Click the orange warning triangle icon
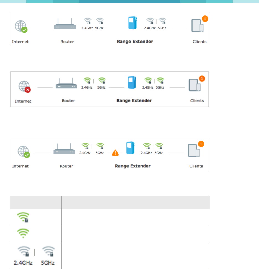Viewport: 259px width, 269px height. [x=115, y=152]
